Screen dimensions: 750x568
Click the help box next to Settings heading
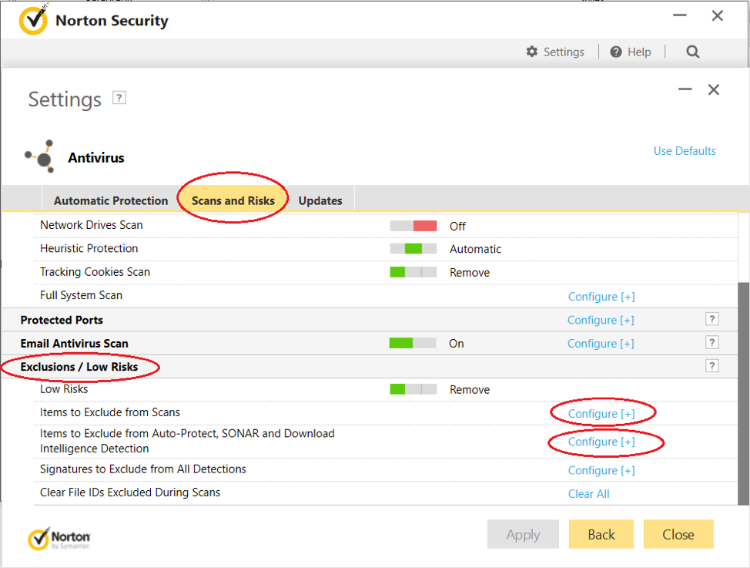119,98
